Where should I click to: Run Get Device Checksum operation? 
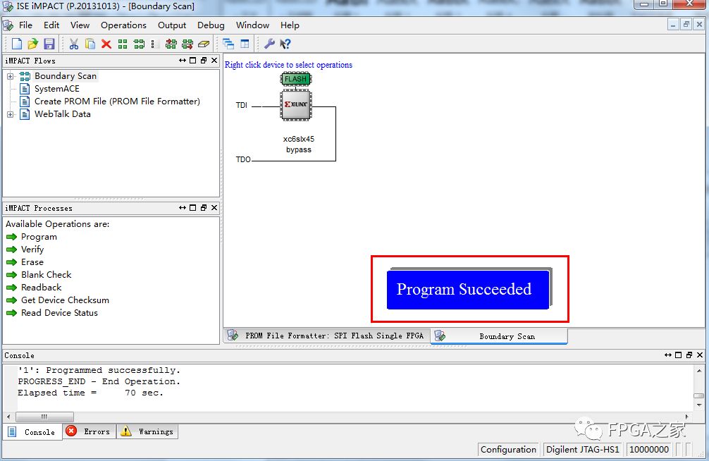[x=65, y=300]
